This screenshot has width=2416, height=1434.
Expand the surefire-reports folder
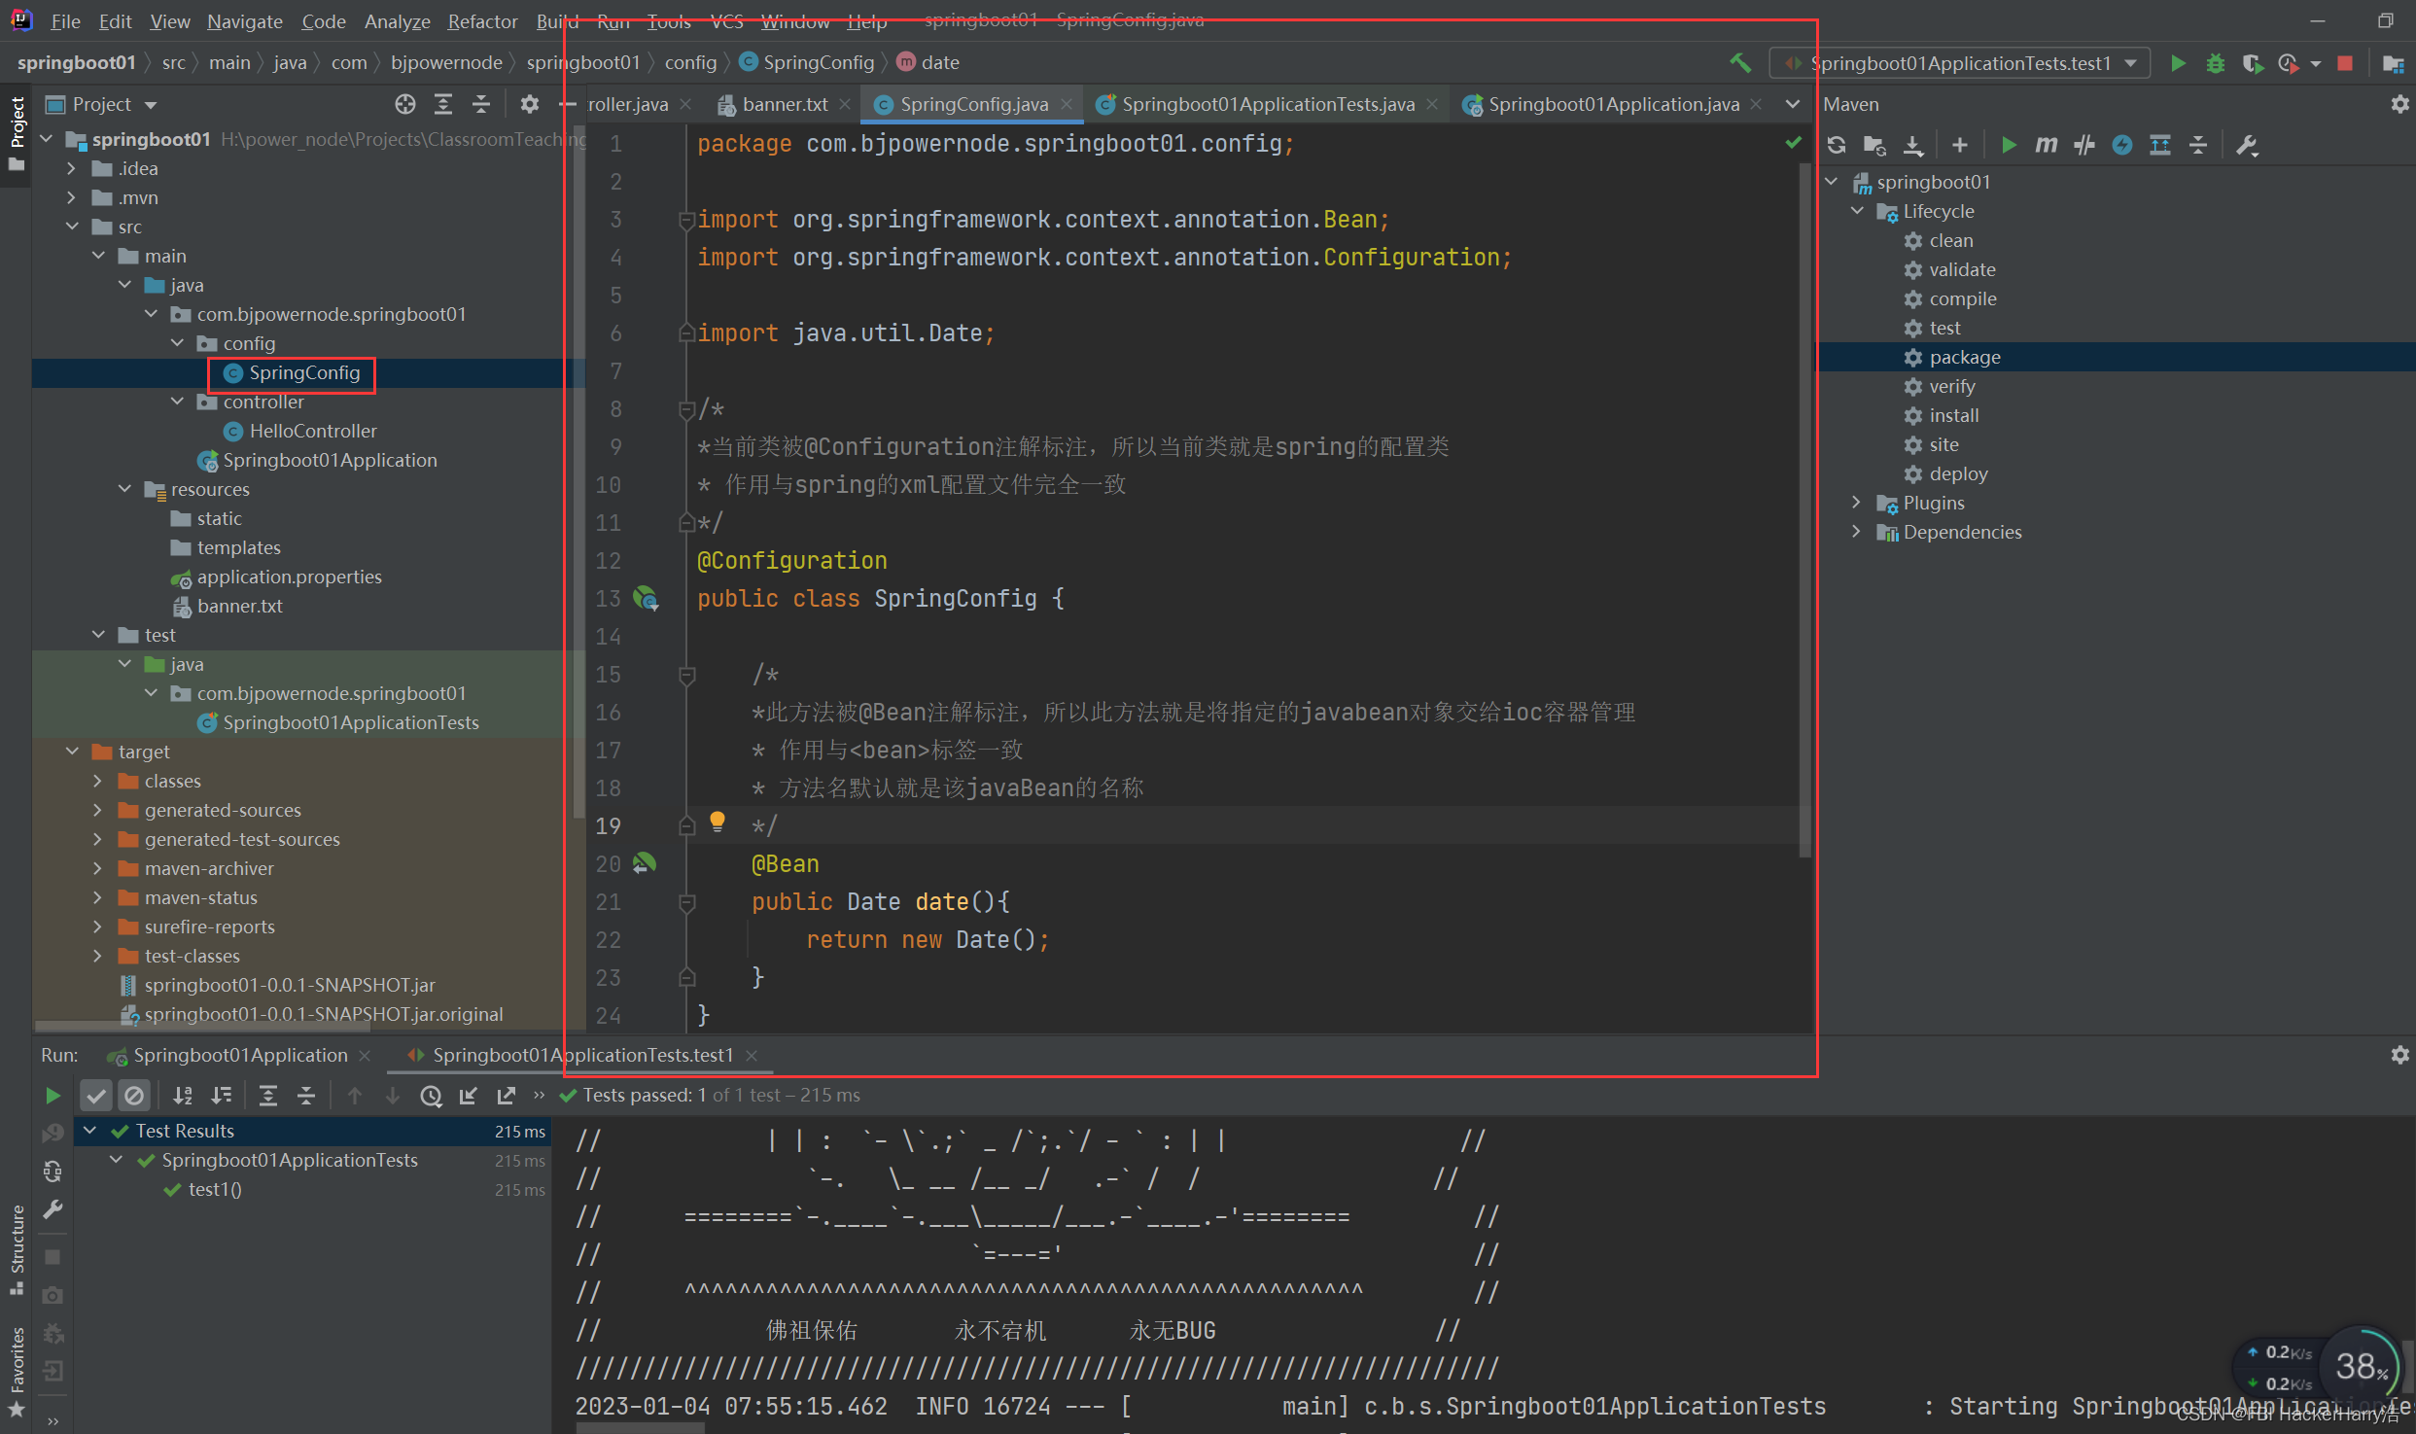click(x=97, y=927)
